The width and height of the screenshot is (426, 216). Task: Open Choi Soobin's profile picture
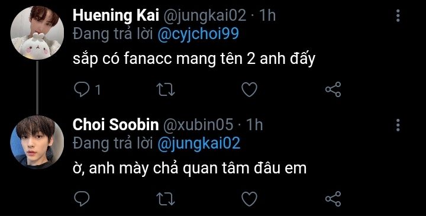tap(37, 142)
